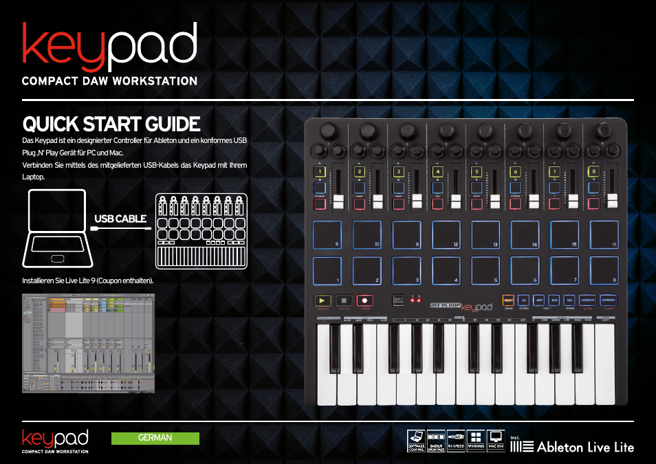
Task: Click the Ableton logo bars icon
Action: click(522, 446)
